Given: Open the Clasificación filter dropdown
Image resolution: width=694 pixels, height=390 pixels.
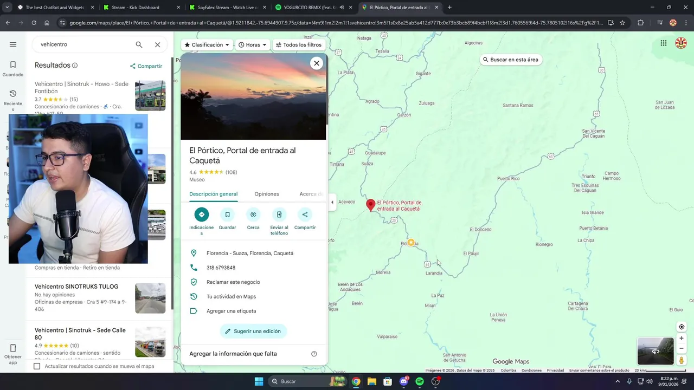Looking at the screenshot, I should [x=207, y=45].
